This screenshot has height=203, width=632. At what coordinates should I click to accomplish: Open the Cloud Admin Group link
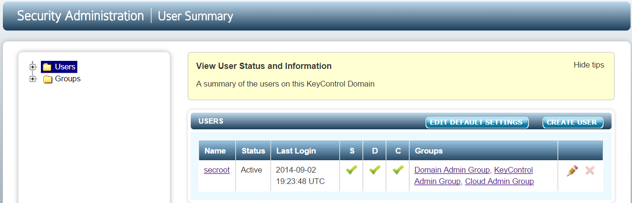[499, 182]
